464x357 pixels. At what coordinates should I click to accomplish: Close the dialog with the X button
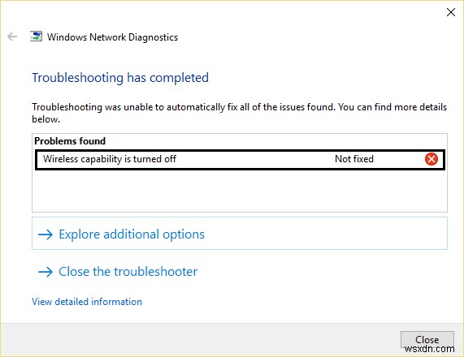451,12
